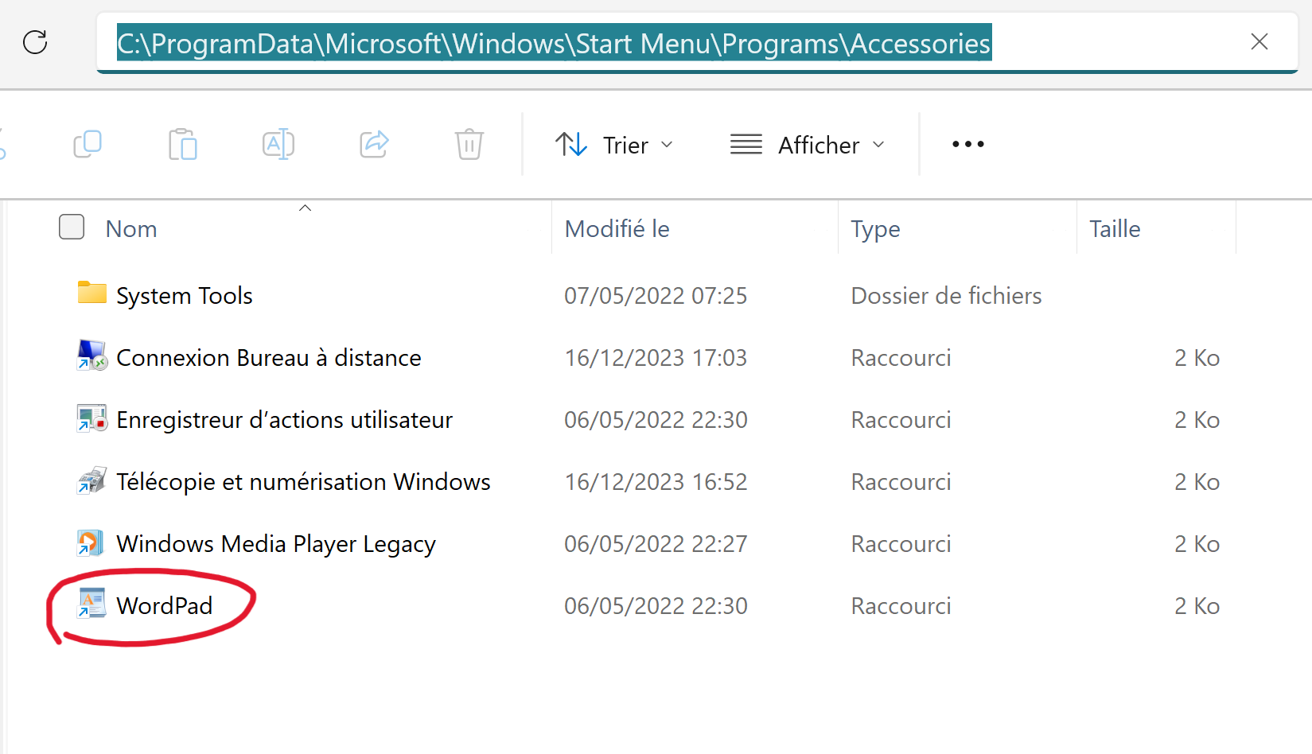This screenshot has width=1312, height=754.
Task: Select Télécopie et numérisation Windows name
Action: [303, 482]
